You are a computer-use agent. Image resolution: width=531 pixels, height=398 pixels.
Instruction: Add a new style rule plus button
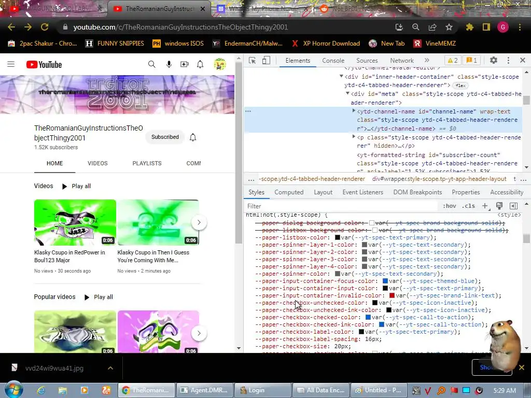(485, 206)
